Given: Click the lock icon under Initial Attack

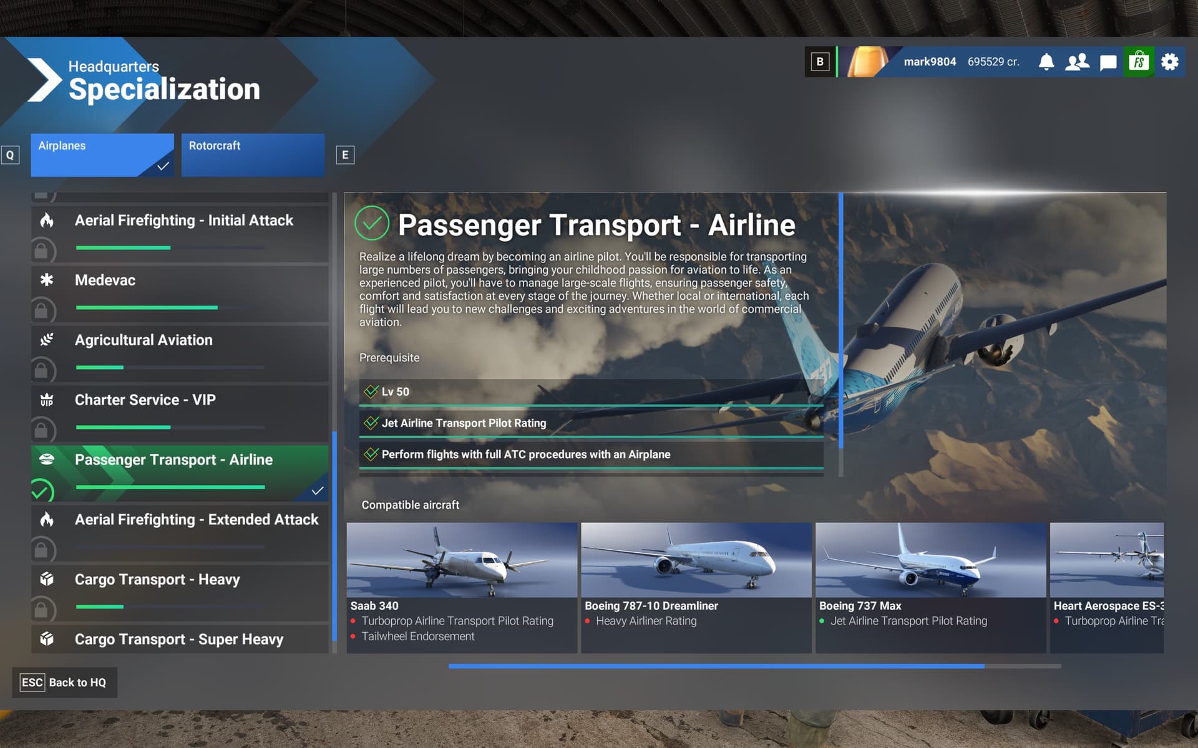Looking at the screenshot, I should 42,251.
